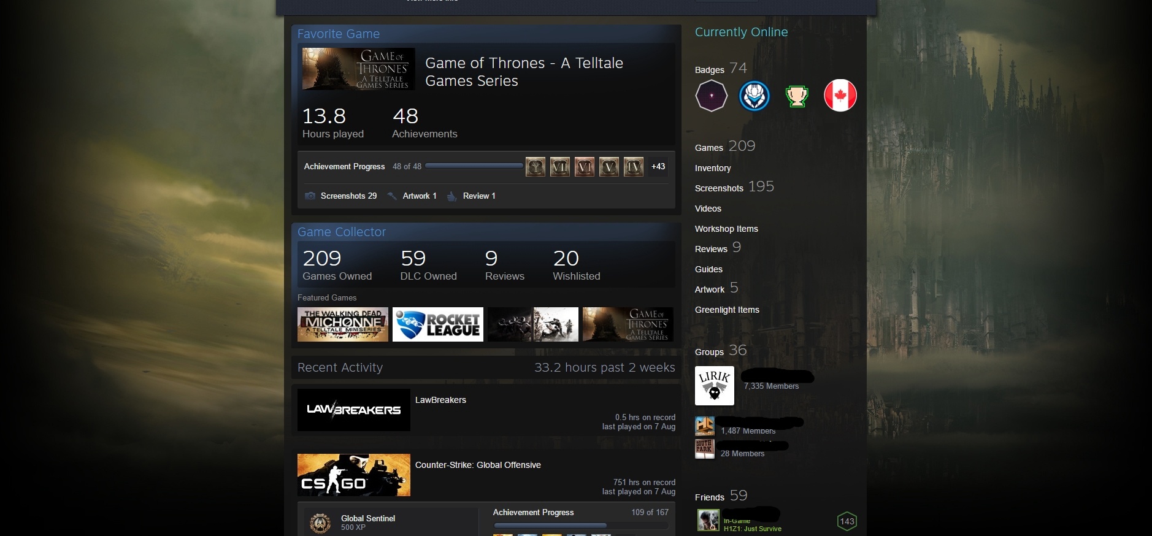1152x536 pixels.
Task: Open the LawBreakers game banner
Action: (354, 410)
